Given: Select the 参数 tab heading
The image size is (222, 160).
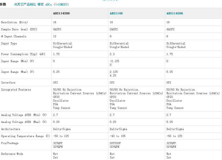Looking at the screenshot, I should click(3, 4).
